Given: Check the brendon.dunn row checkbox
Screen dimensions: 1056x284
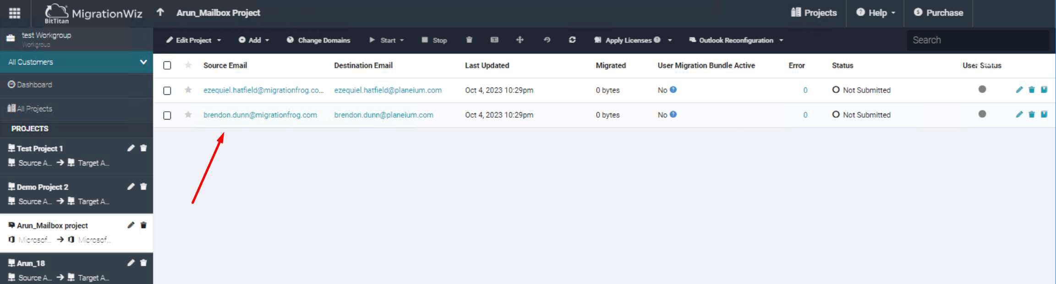Looking at the screenshot, I should tap(167, 115).
